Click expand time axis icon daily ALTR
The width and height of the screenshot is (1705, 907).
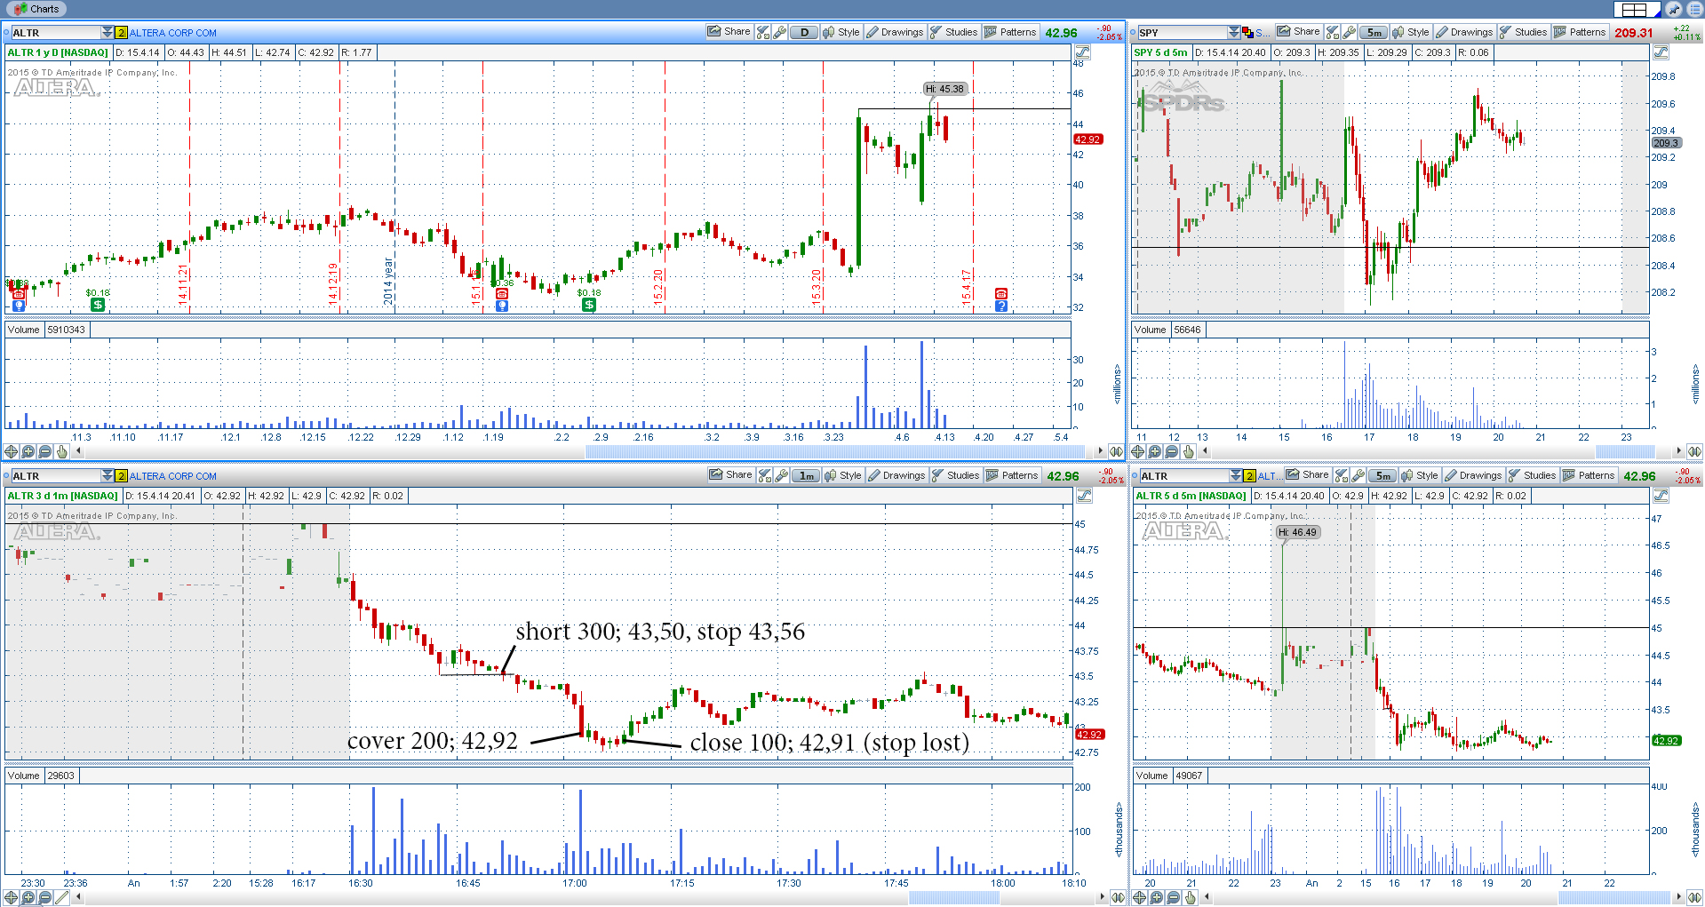[1116, 451]
